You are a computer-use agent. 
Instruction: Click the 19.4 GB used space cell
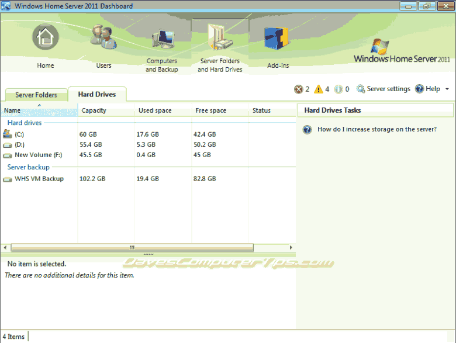tap(148, 179)
